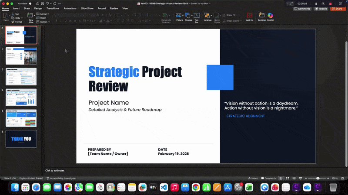Viewport: 348px width, 195px height.
Task: Toggle Comments pane in status bar
Action: point(268,178)
